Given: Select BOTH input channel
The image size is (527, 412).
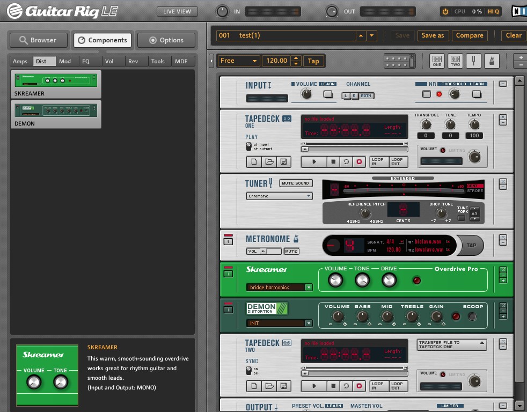Looking at the screenshot, I should coord(365,96).
